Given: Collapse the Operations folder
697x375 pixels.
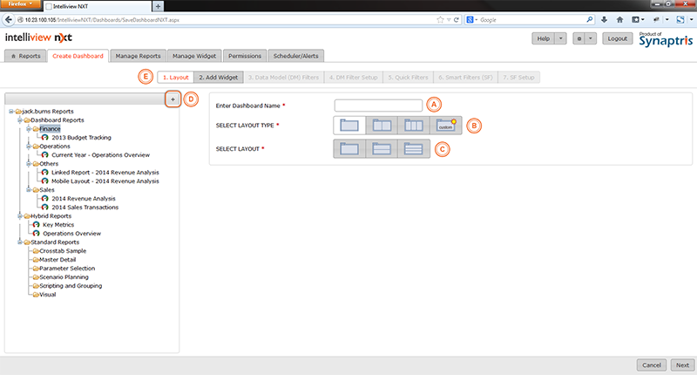Looking at the screenshot, I should coord(29,146).
